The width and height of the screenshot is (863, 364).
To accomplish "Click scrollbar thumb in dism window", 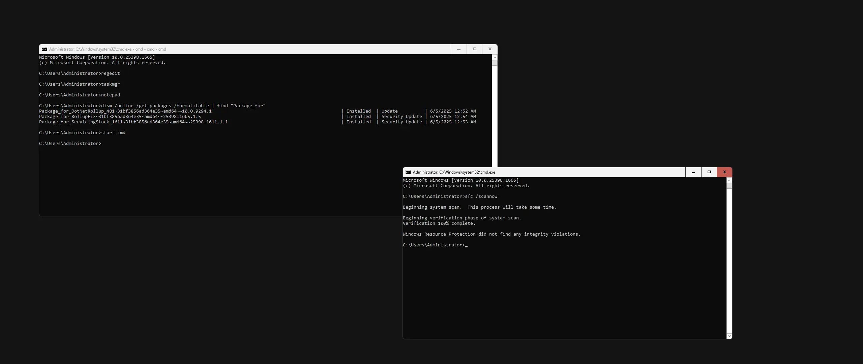I will click(495, 63).
